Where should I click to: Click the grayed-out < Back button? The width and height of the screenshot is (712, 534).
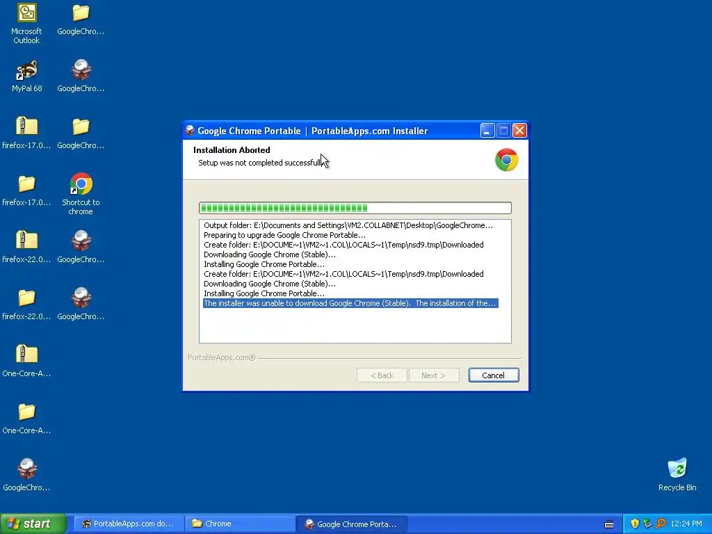[x=382, y=375]
